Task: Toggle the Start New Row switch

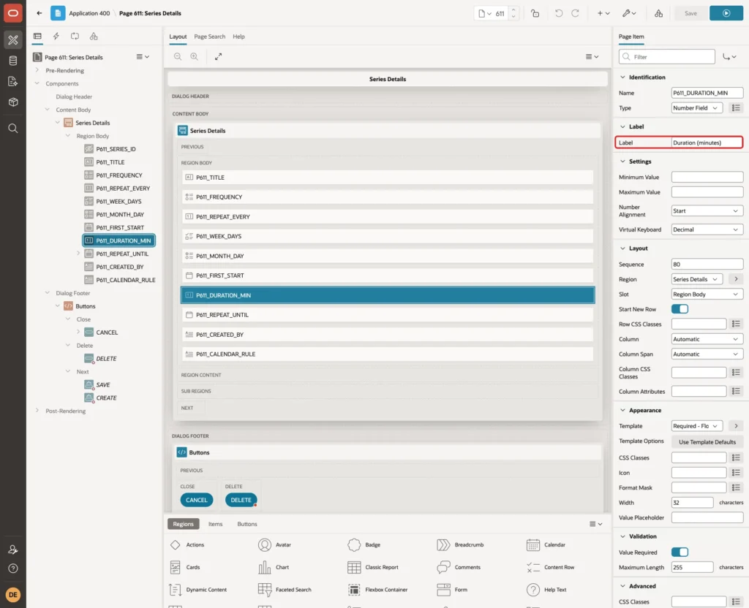Action: (x=680, y=309)
